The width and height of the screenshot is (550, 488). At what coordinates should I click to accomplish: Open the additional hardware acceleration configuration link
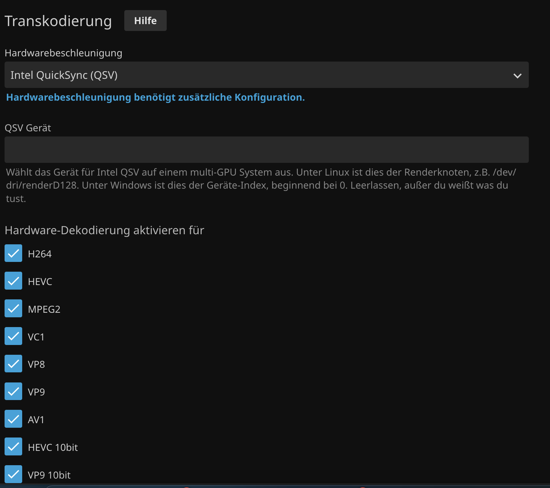point(155,97)
